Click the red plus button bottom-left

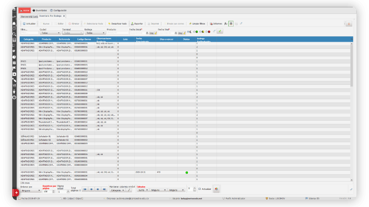point(16,193)
